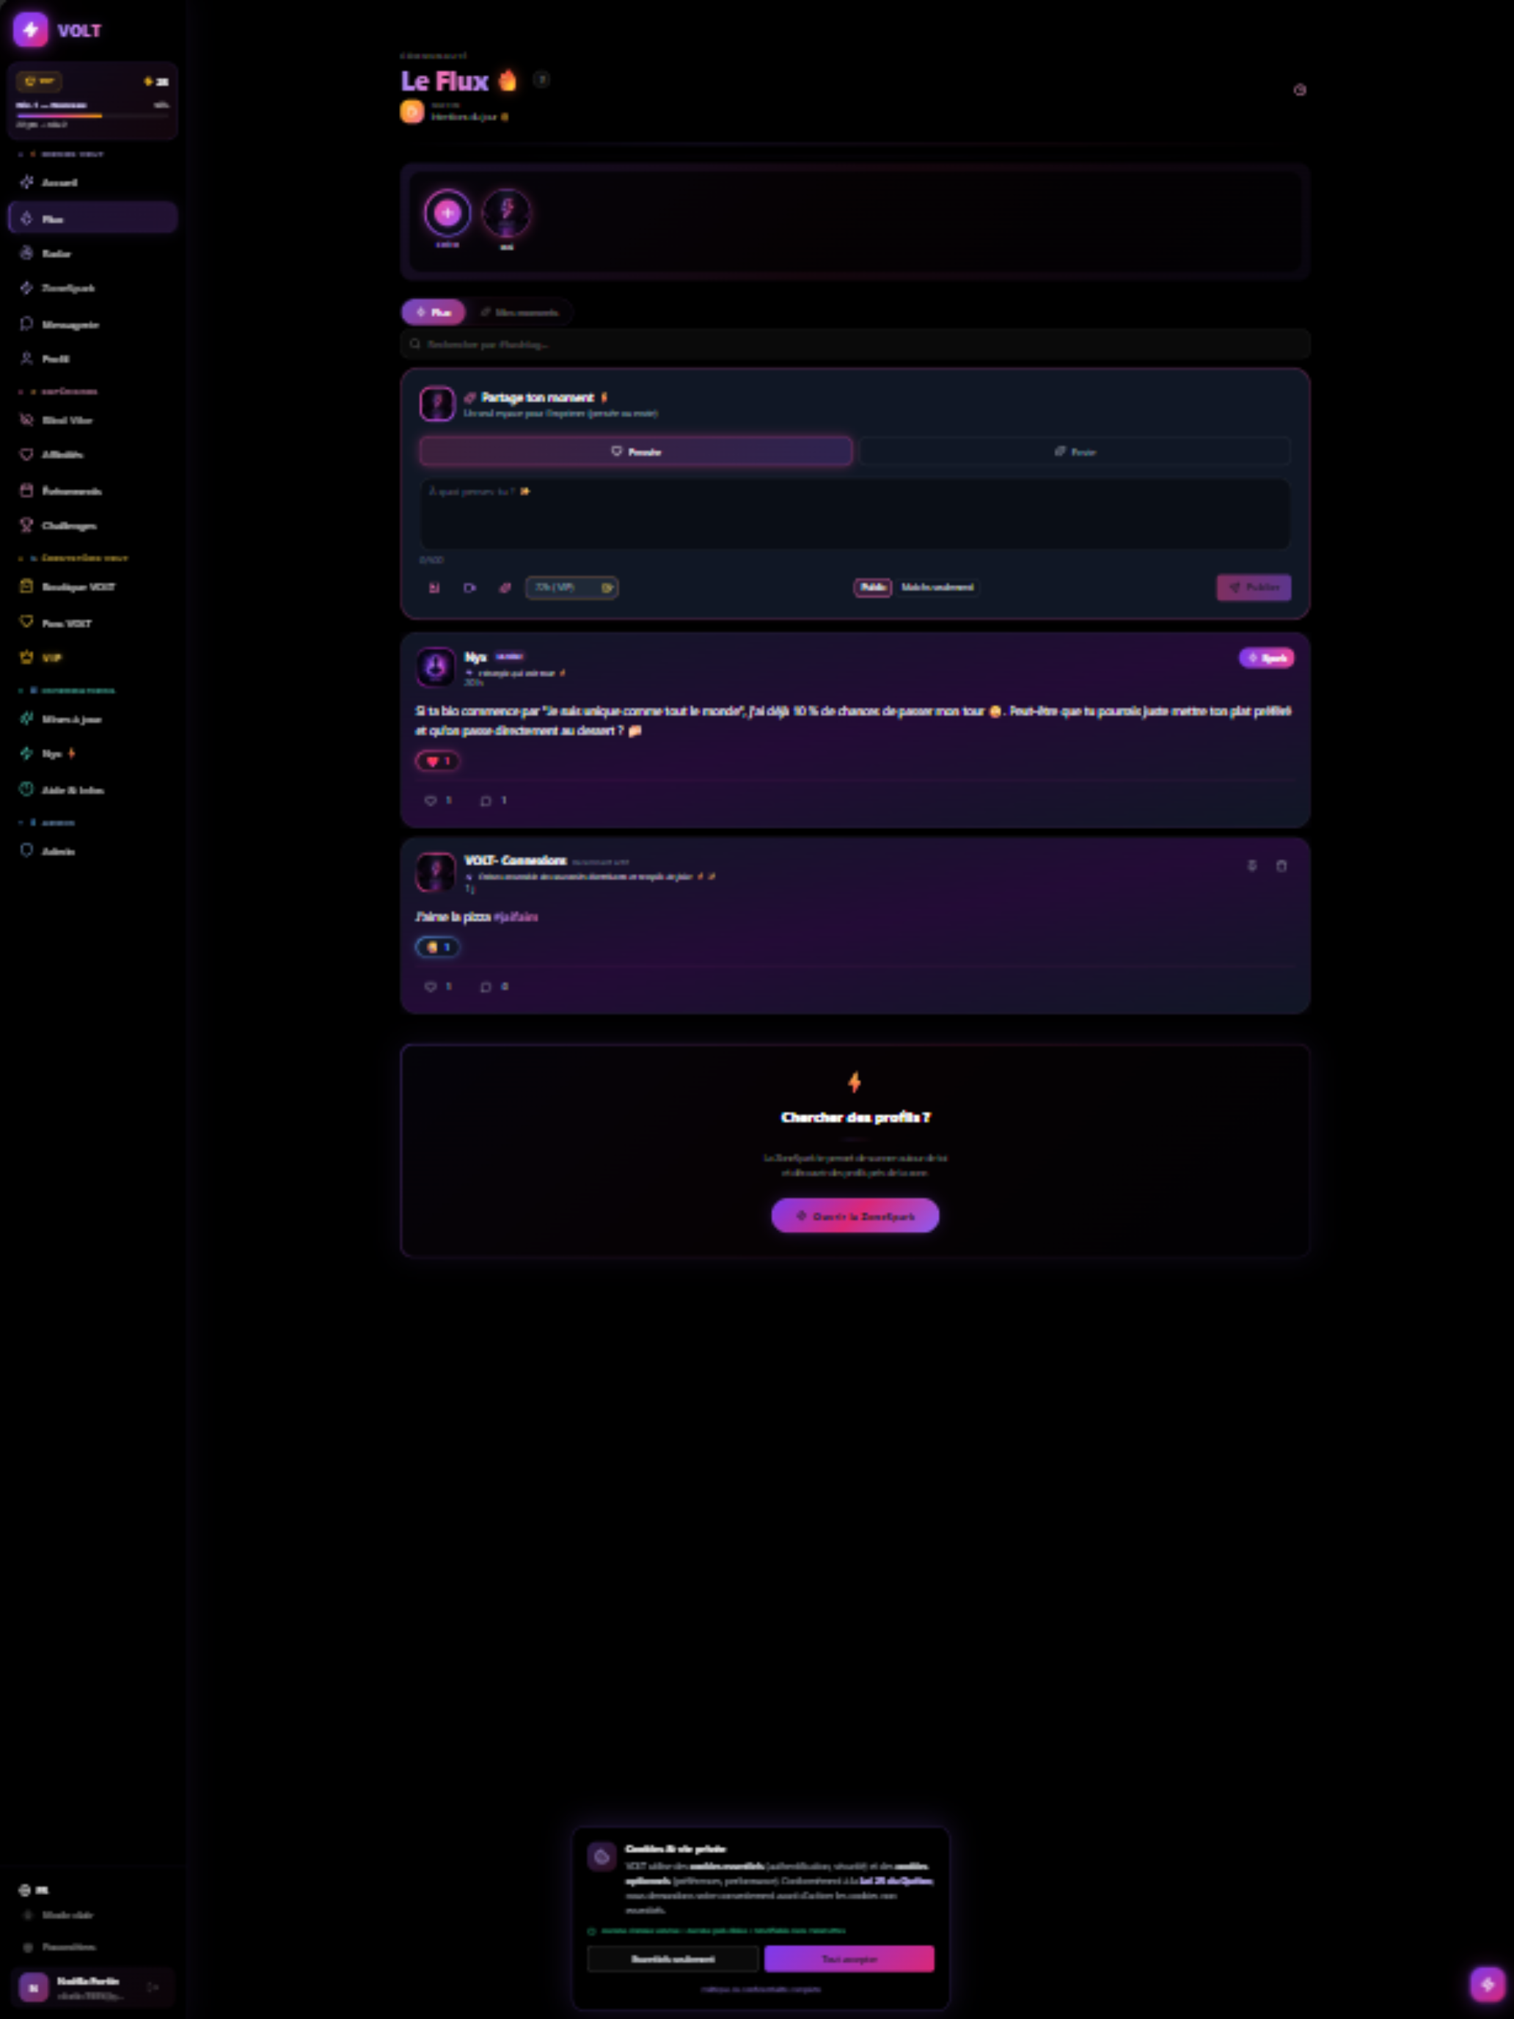
Task: Like the J'aime la pizza post
Action: point(438,987)
